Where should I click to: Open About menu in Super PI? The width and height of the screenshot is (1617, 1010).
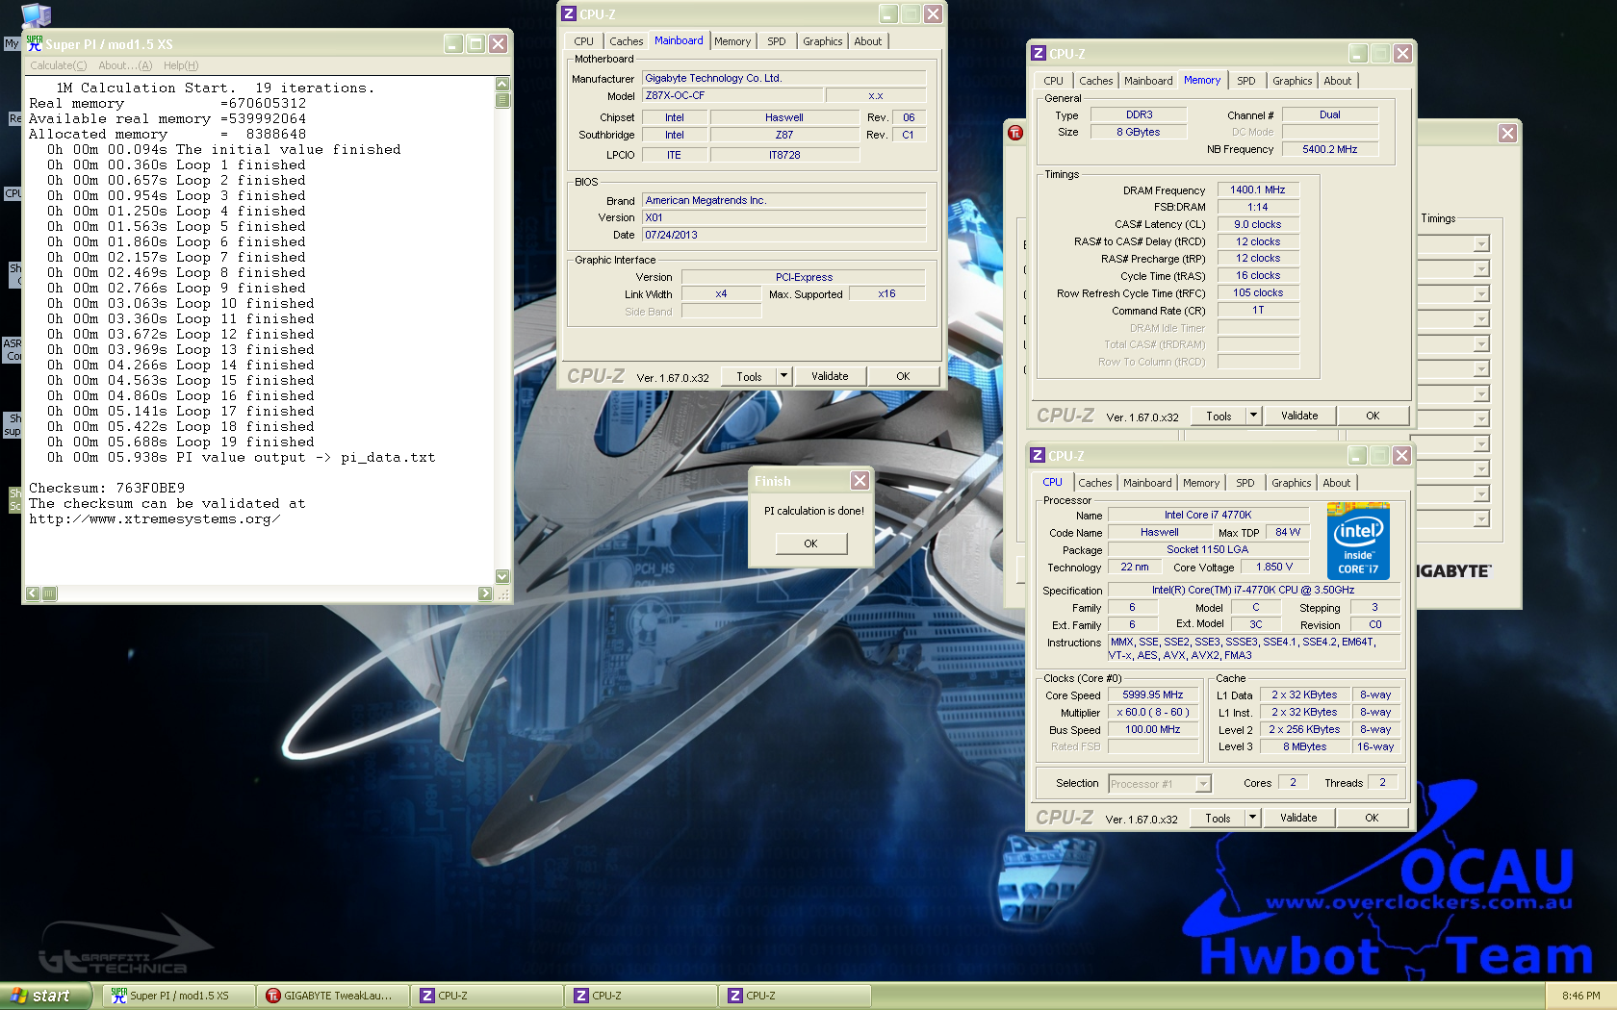coord(125,65)
